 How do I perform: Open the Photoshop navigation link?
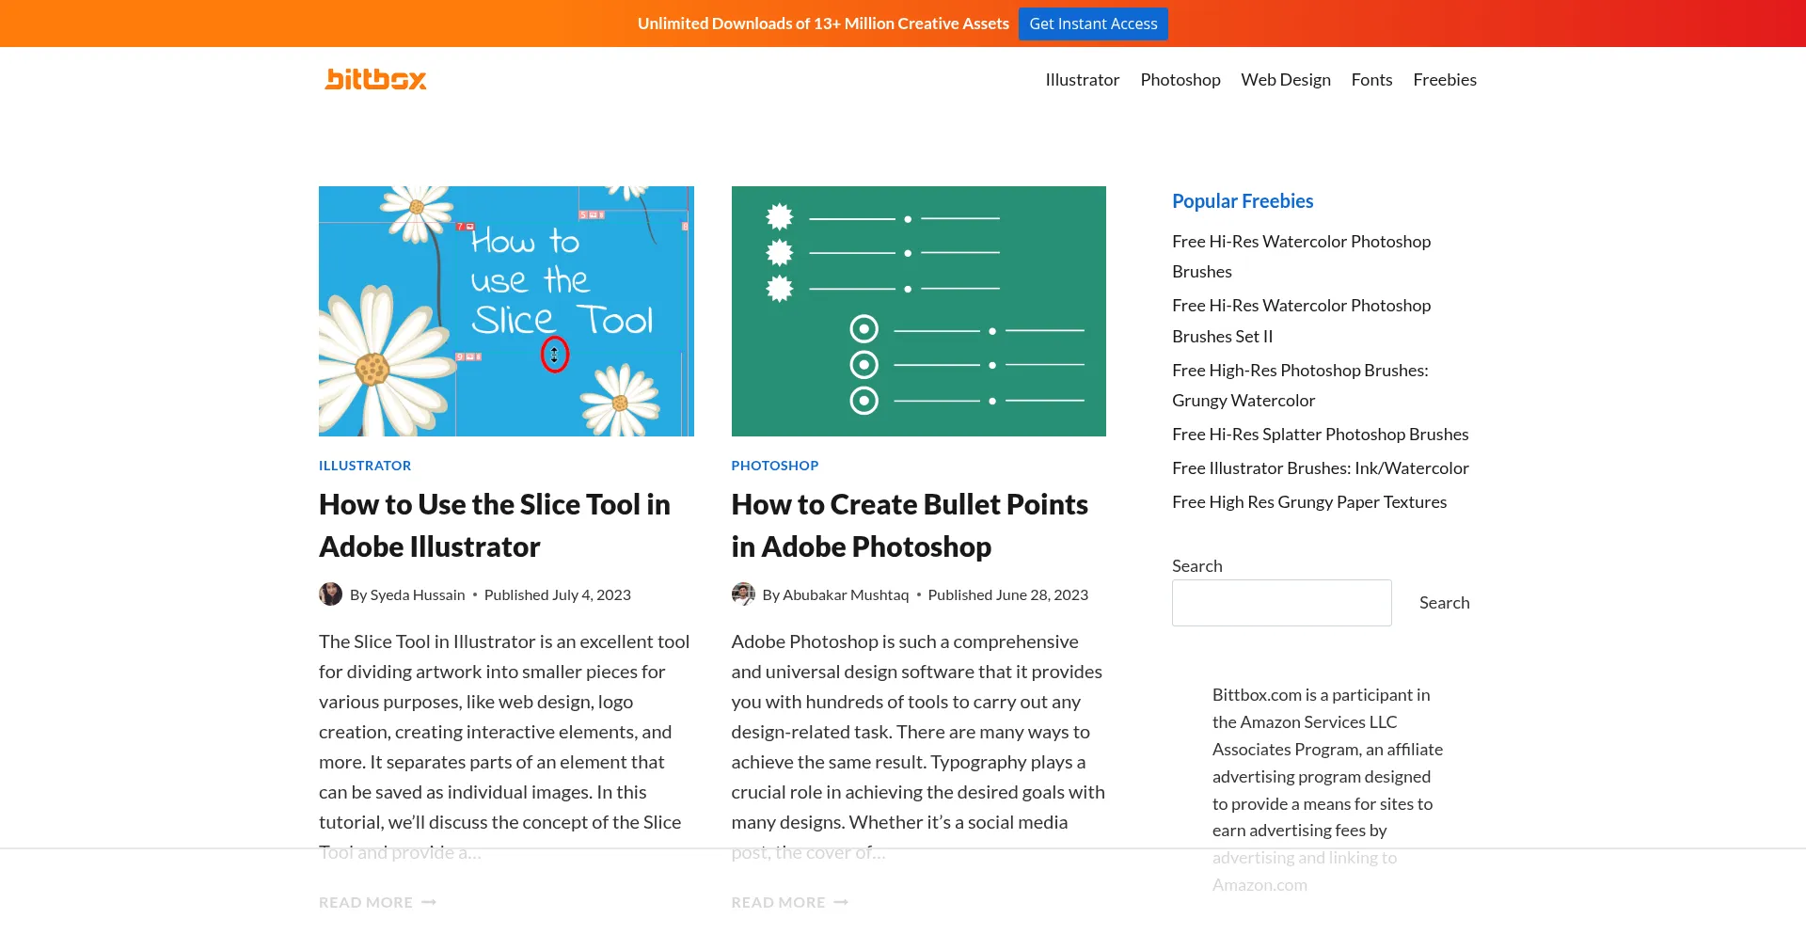coord(1180,80)
